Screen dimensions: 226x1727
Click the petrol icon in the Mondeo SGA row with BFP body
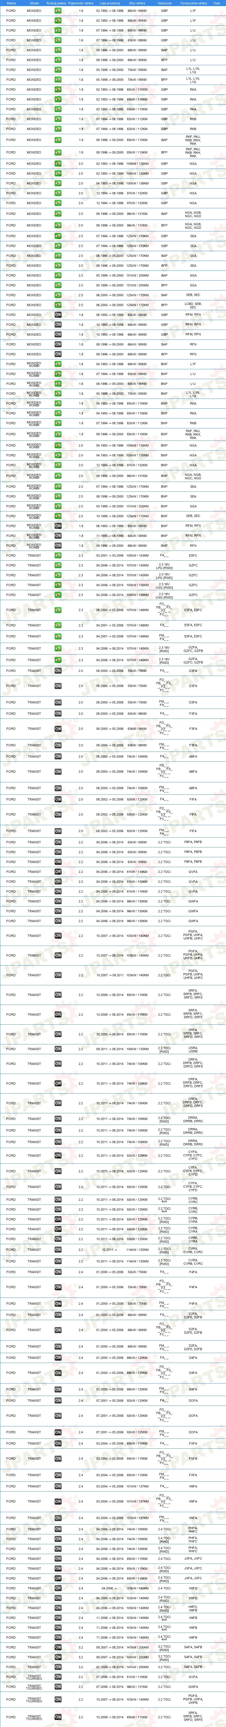pos(58,285)
